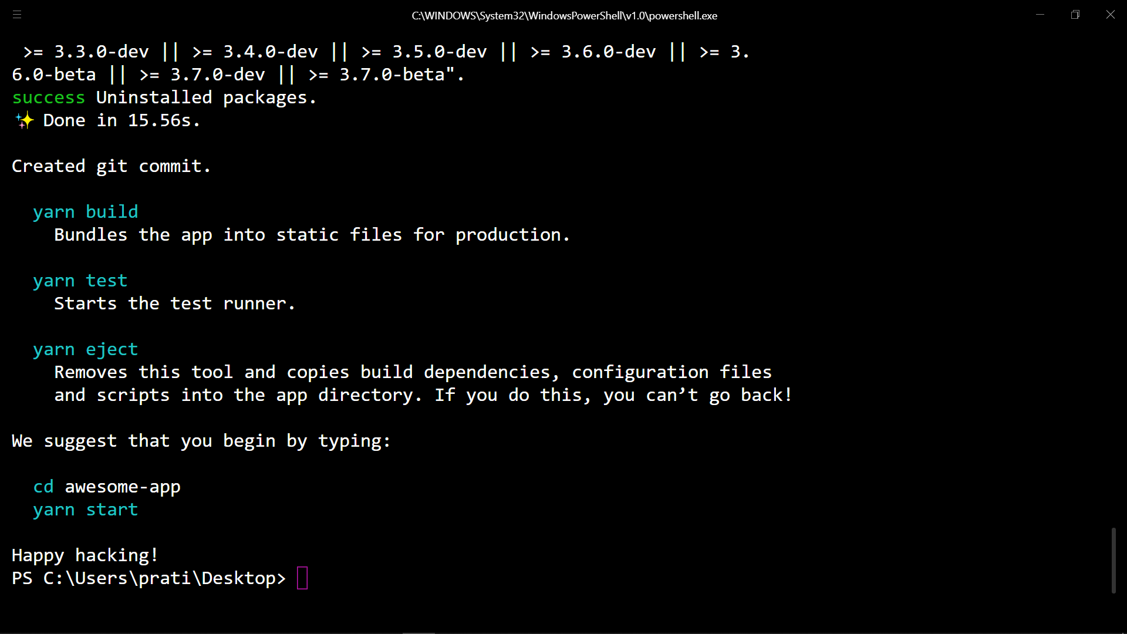Click the 'yarn eject' command text
The height and width of the screenshot is (634, 1127).
tap(86, 349)
